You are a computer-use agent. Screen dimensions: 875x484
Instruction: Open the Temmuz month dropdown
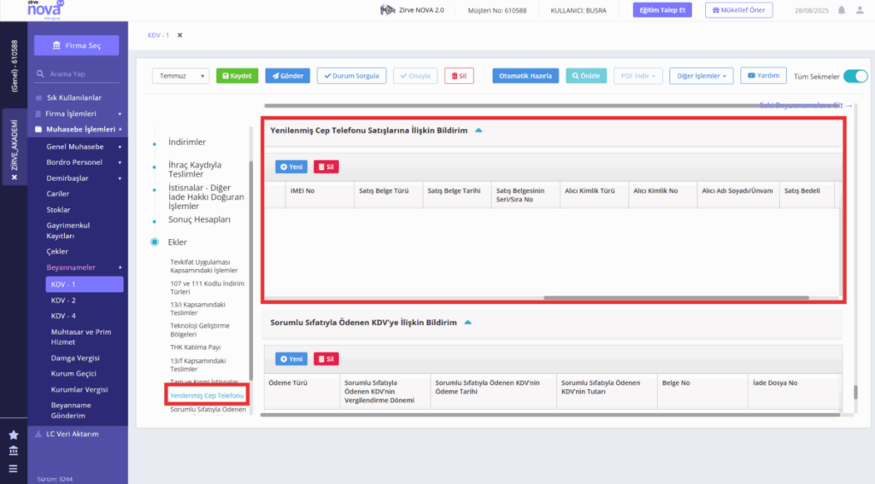click(180, 76)
